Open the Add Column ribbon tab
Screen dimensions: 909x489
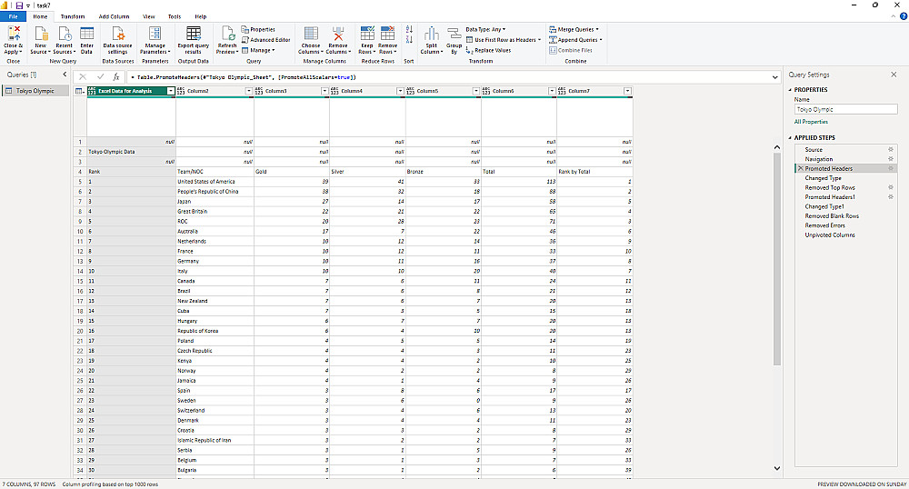114,16
